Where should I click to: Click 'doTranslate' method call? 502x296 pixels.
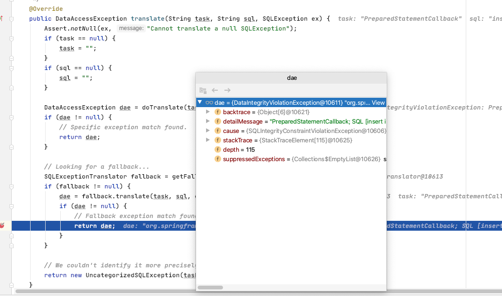pos(163,108)
